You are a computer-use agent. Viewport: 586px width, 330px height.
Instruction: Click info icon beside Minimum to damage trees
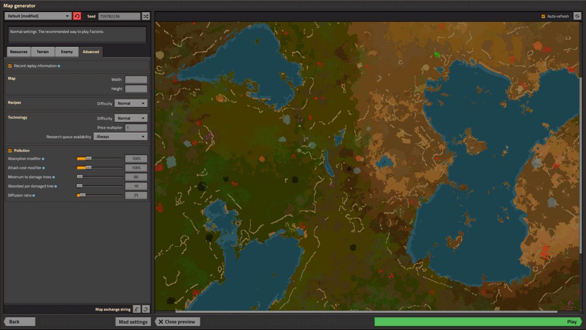pyautogui.click(x=53, y=177)
